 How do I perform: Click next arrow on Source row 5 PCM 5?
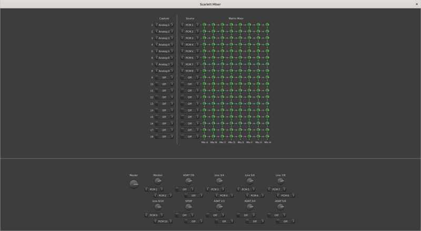(x=198, y=51)
